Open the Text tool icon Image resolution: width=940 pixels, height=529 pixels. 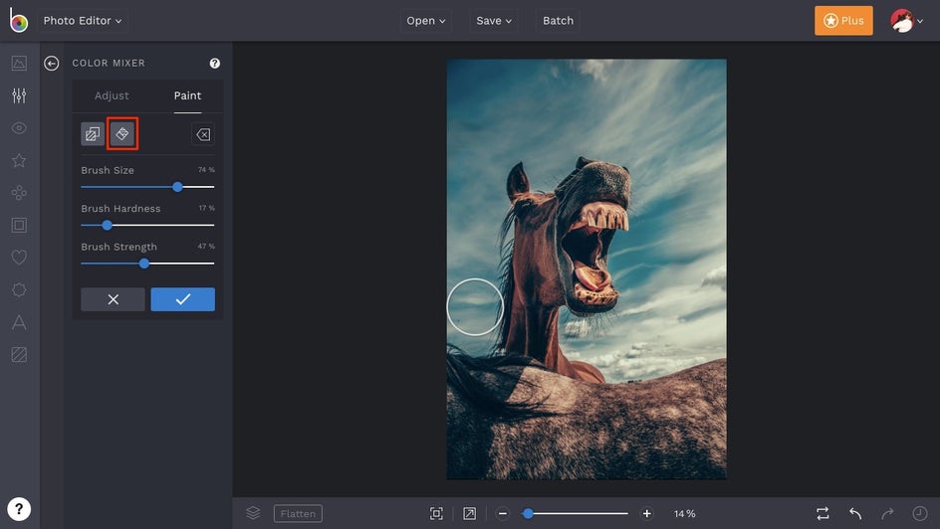coord(19,322)
